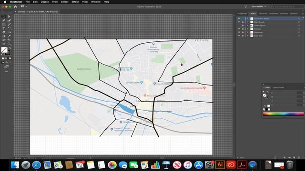Select the Zoom tool
305x171 pixels.
tap(9, 44)
